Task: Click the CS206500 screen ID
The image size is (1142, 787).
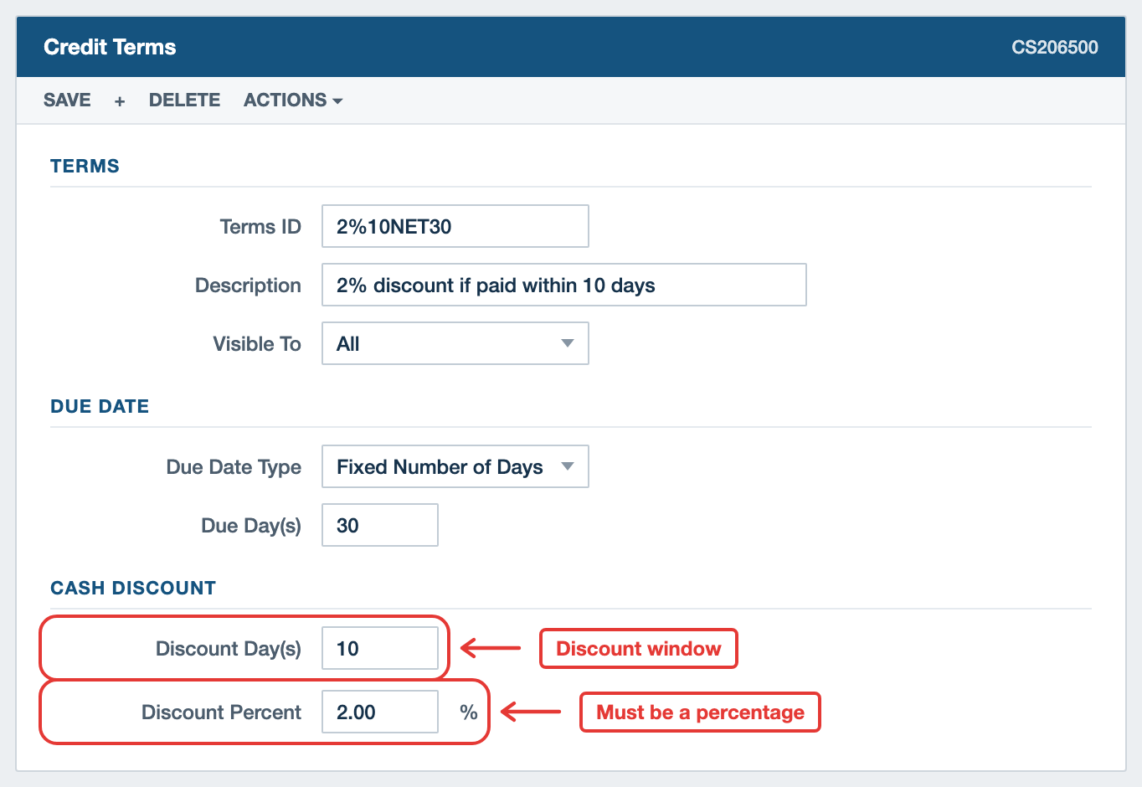Action: 1055,47
